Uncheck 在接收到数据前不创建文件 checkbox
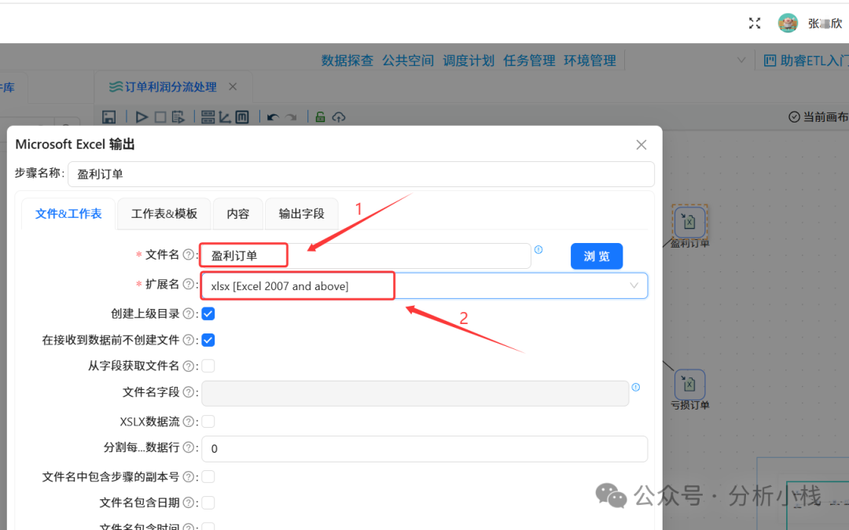The height and width of the screenshot is (530, 849). tap(208, 340)
